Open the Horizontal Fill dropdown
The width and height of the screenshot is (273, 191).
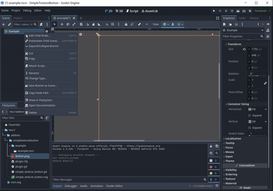(x=258, y=109)
